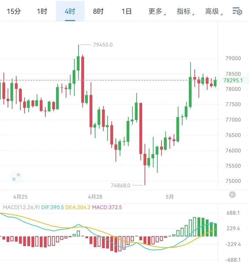
Task: Click the 76500 price axis label
Action: 233,135
